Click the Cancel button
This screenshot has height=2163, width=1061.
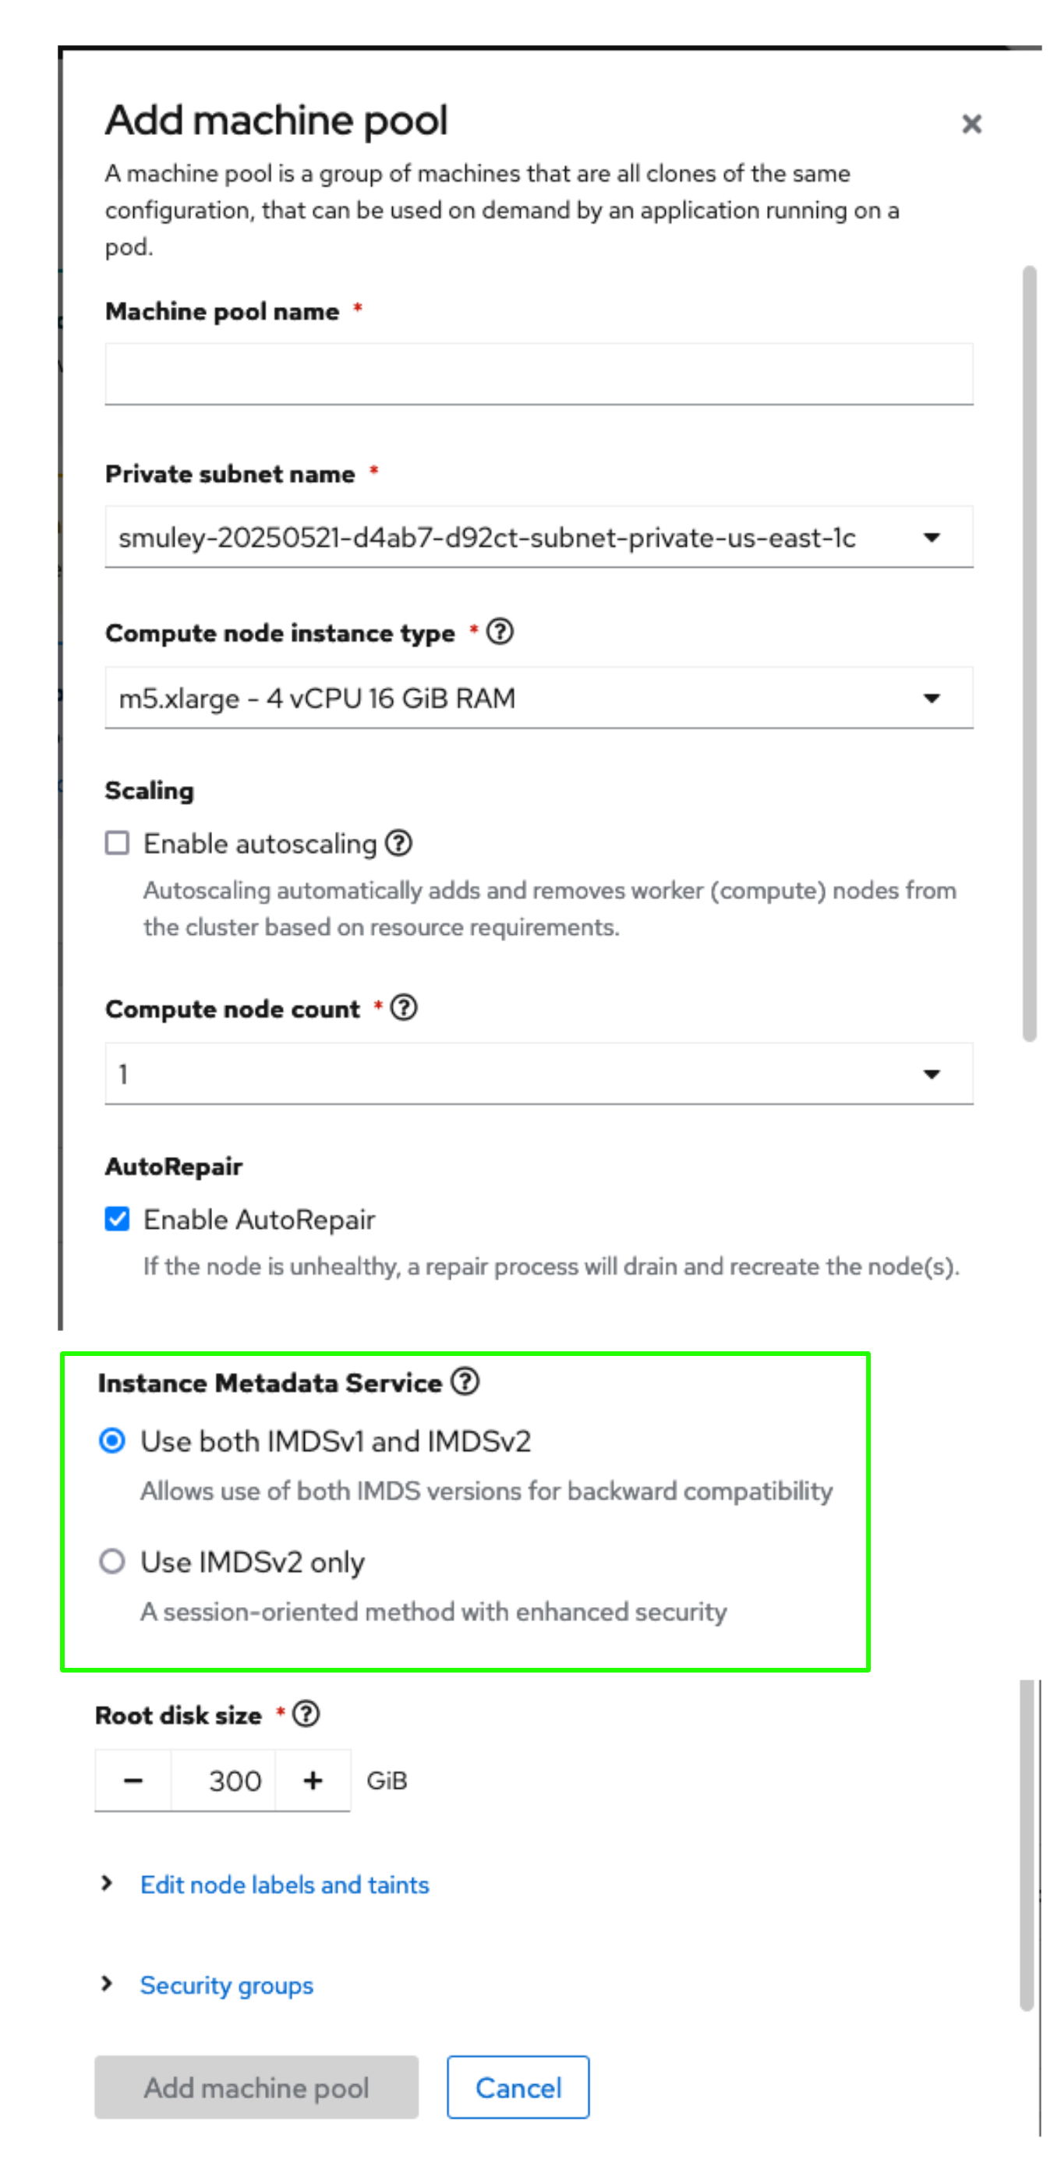point(517,2087)
